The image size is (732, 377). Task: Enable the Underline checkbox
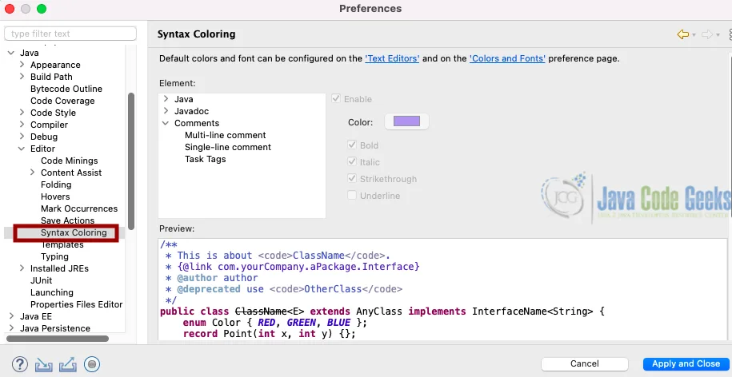pyautogui.click(x=352, y=195)
